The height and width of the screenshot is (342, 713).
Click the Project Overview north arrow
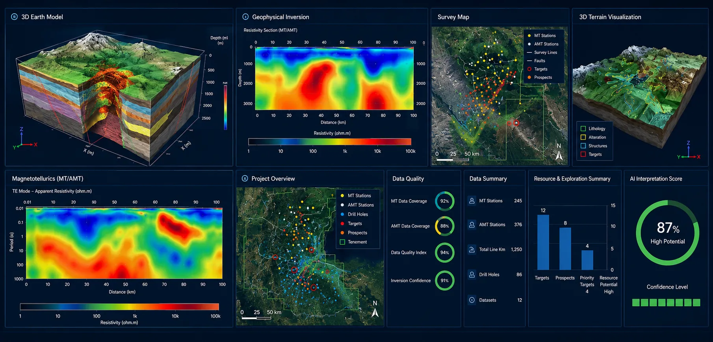pos(375,309)
